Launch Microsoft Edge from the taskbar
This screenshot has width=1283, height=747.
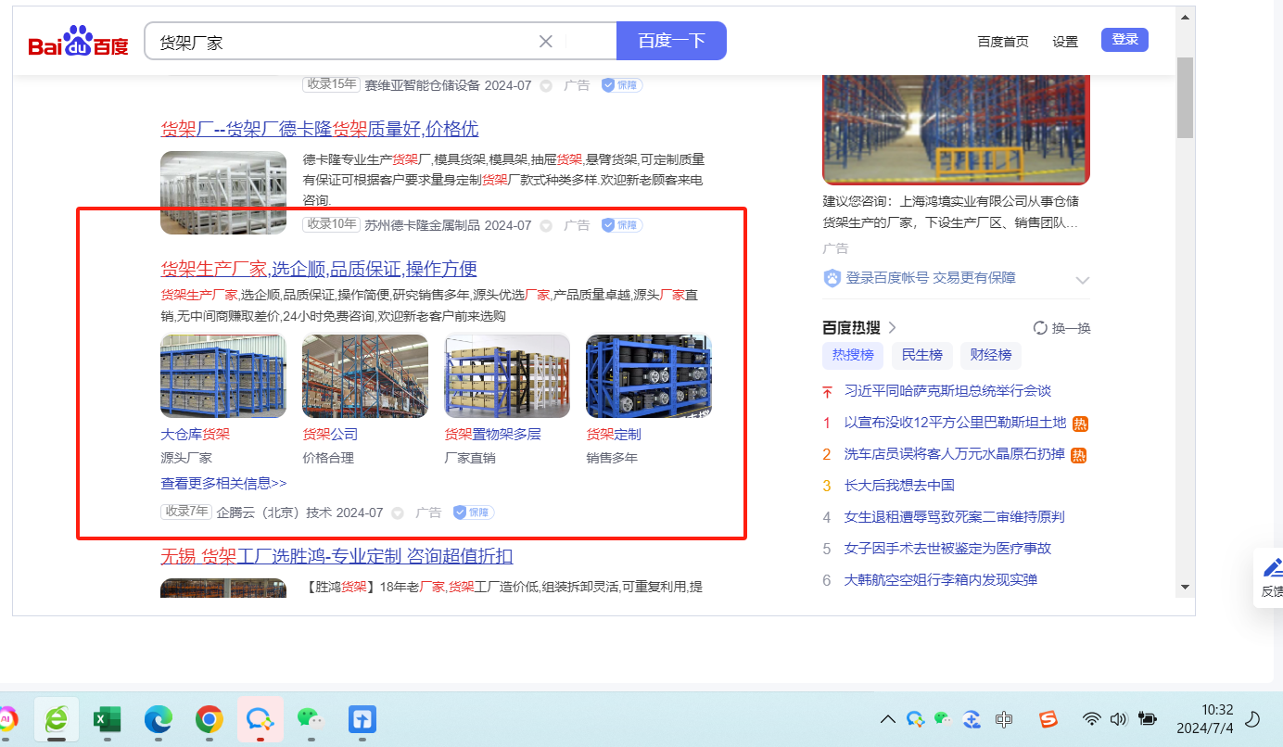[x=159, y=719]
